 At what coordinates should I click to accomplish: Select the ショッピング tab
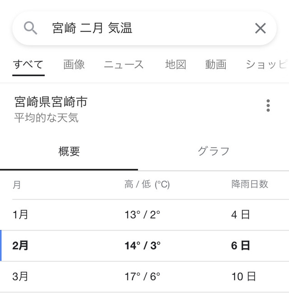pos(266,64)
